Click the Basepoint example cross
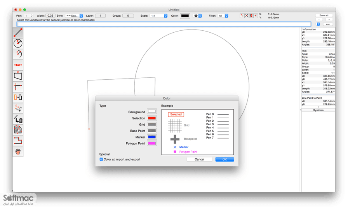The height and width of the screenshot is (210, 348). point(175,139)
